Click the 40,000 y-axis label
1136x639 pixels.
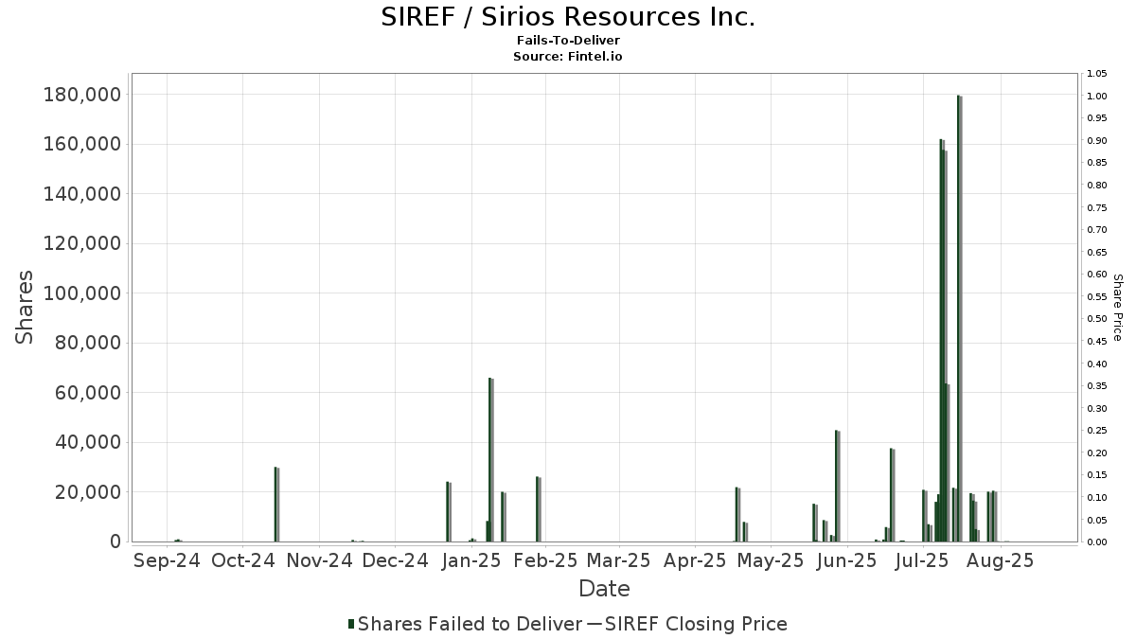(88, 442)
